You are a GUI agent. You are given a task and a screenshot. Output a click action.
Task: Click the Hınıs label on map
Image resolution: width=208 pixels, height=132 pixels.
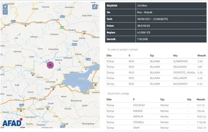click(x=40, y=49)
